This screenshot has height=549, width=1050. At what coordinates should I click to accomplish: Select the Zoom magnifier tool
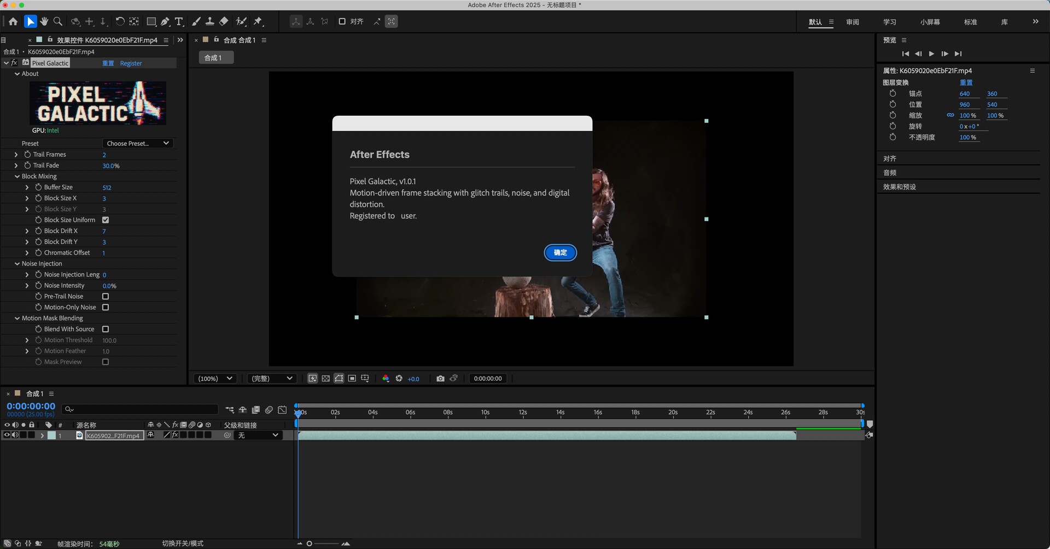[x=58, y=21]
